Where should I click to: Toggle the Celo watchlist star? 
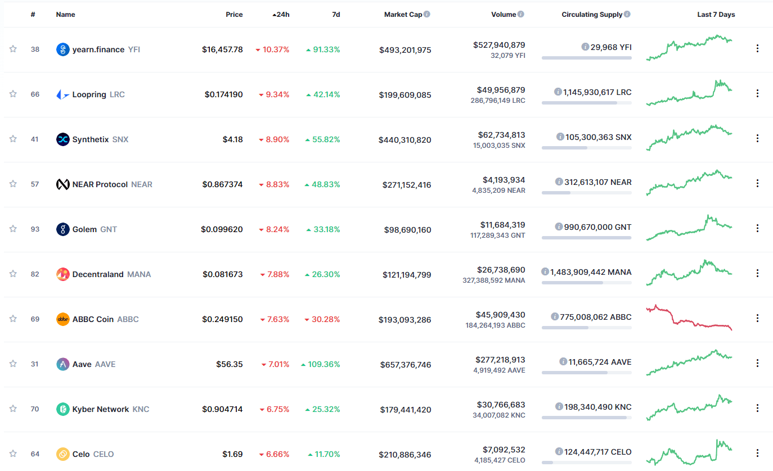click(x=13, y=454)
